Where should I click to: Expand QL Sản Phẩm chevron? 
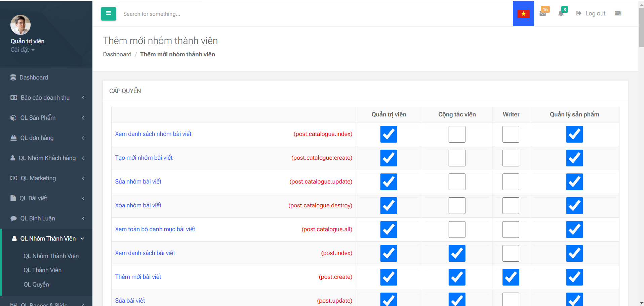click(83, 118)
